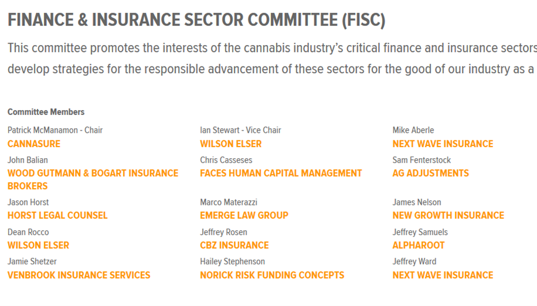
Task: Visit the ALPHAROOT company link
Action: click(x=419, y=245)
